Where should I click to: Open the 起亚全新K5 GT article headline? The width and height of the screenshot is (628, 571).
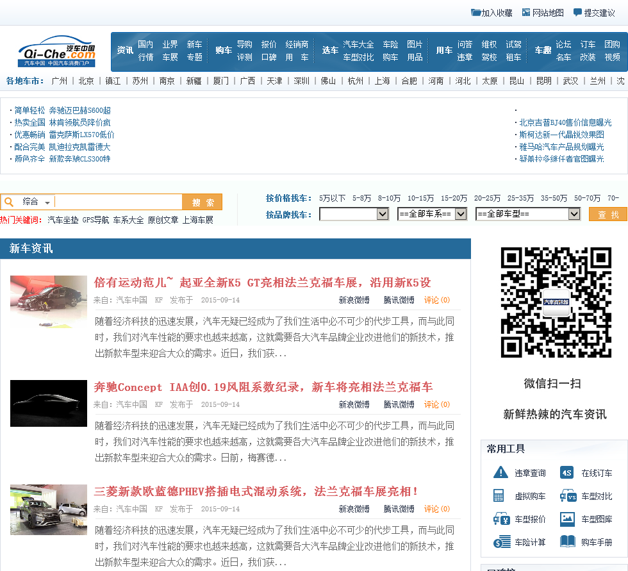(x=262, y=283)
